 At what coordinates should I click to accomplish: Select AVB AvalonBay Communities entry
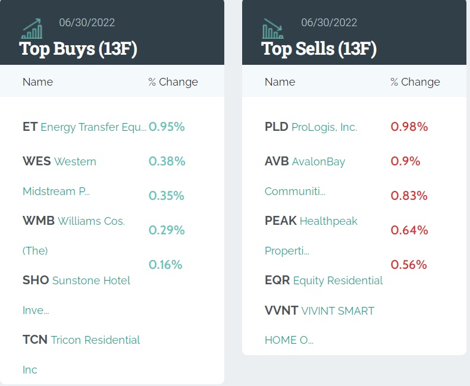(x=305, y=162)
